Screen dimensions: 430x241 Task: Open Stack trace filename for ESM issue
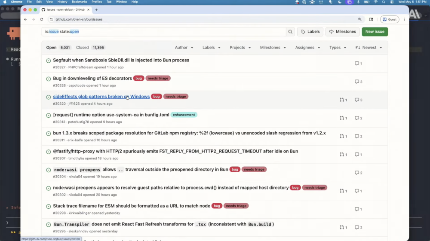(132, 206)
